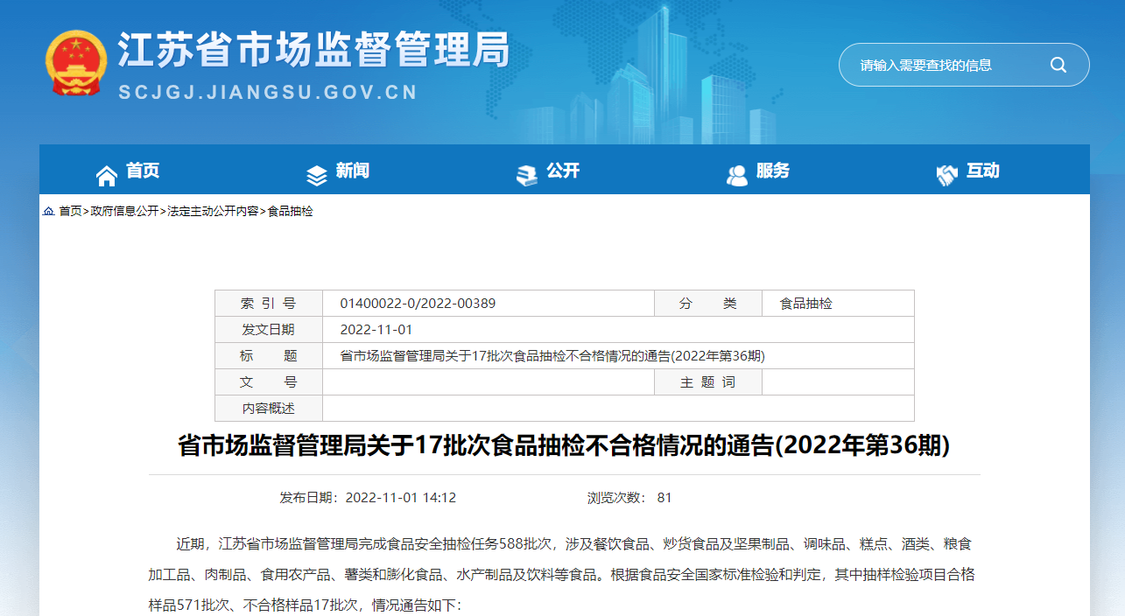
Task: Click the layers icon beside 新闻
Action: [x=317, y=175]
